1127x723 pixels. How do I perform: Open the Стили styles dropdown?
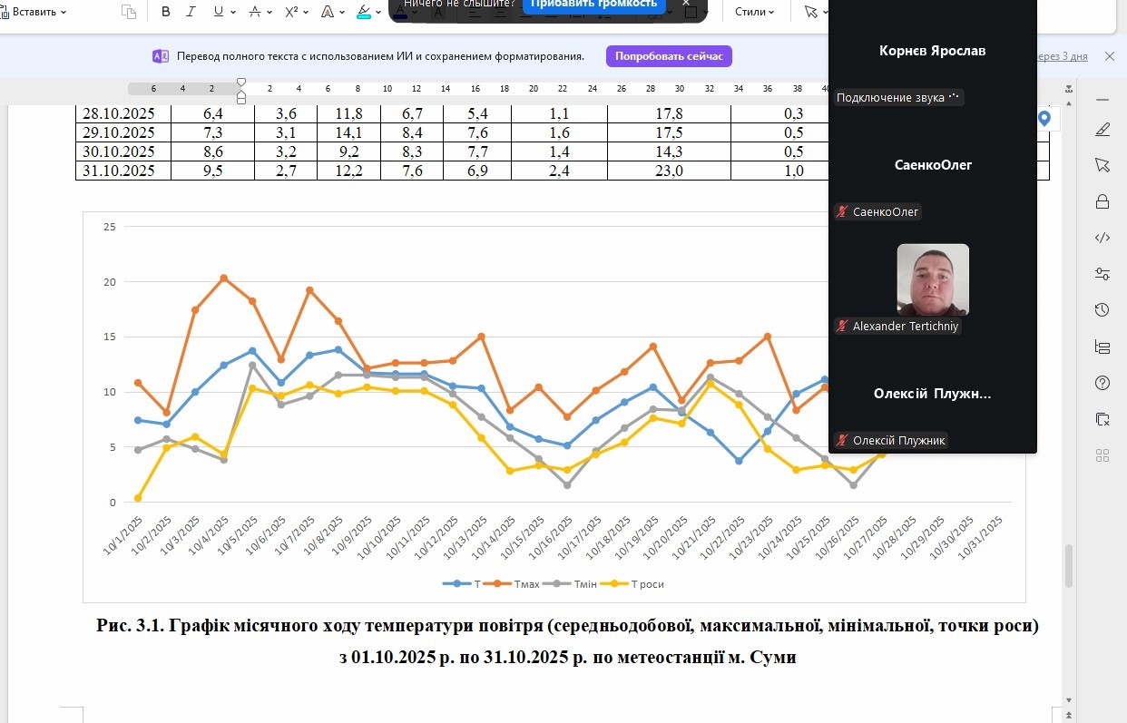point(754,12)
